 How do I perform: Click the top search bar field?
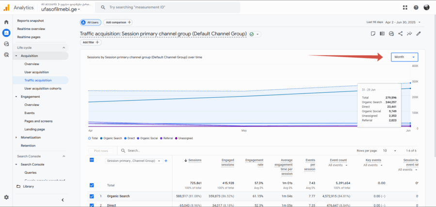(x=168, y=7)
